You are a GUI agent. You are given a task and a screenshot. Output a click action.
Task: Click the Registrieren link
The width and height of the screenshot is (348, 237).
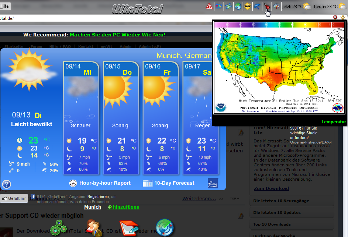tap(98, 197)
